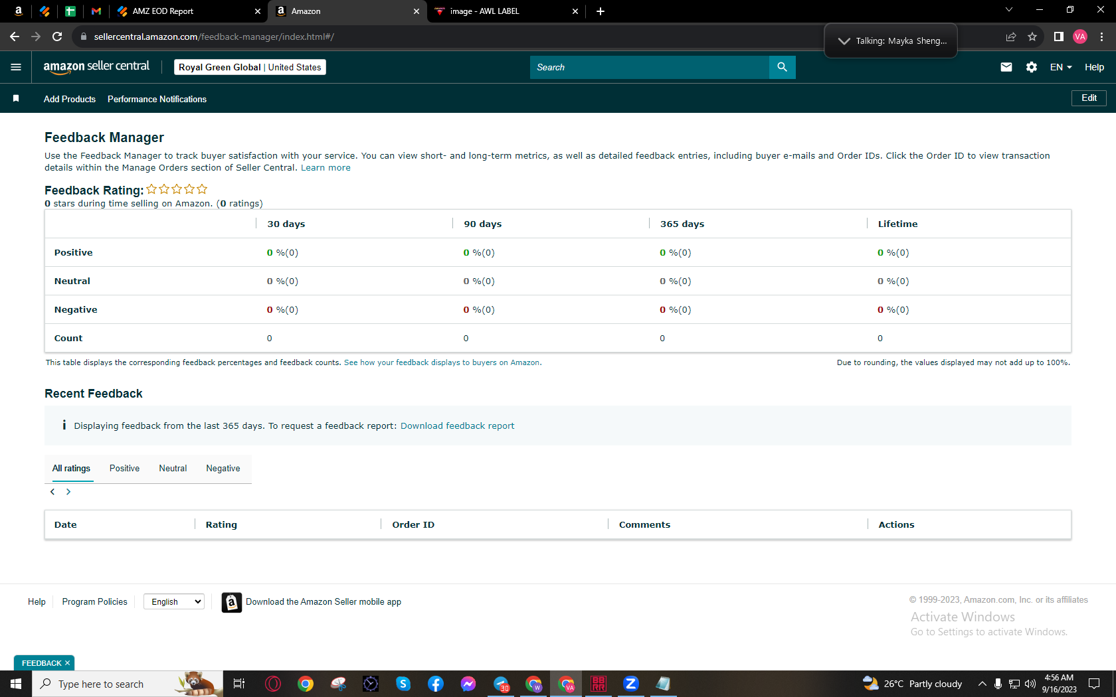Open Royal Green Global account switcher

point(250,67)
